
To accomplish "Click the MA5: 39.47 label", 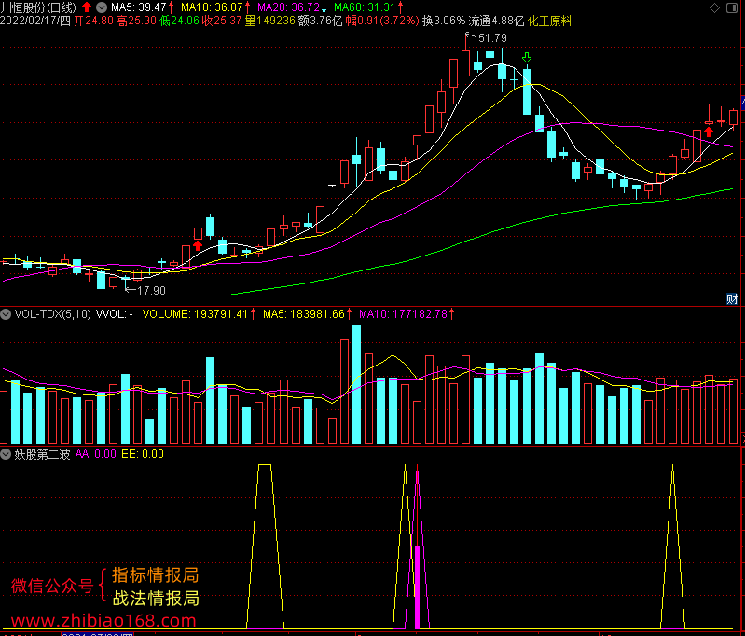I will coord(139,7).
